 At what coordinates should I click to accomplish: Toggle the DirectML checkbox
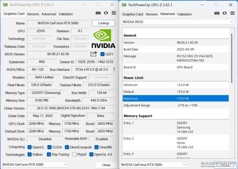(96, 147)
